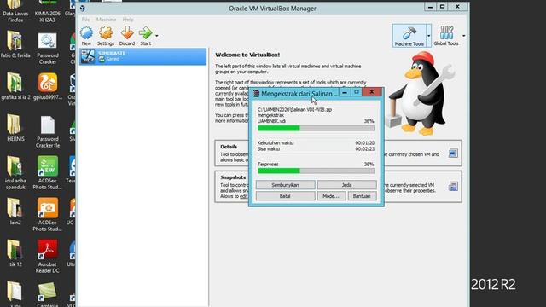The width and height of the screenshot is (546, 307).
Task: Launch green ACDSee Photo Studio shortcut
Action: [x=48, y=173]
